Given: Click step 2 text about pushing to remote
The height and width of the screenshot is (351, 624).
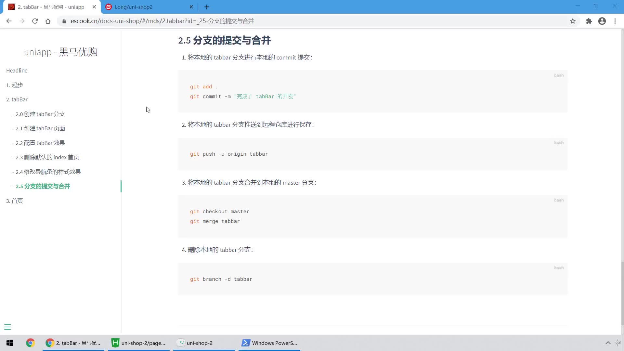Looking at the screenshot, I should coord(251,125).
